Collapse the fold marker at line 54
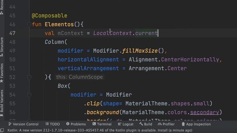The height and width of the screenshot is (133, 237). coord(29,95)
